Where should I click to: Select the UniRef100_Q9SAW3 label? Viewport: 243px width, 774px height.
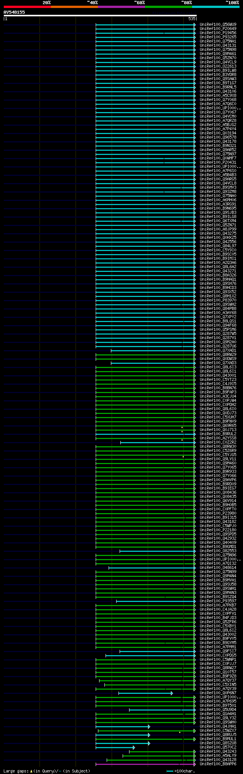[218, 79]
